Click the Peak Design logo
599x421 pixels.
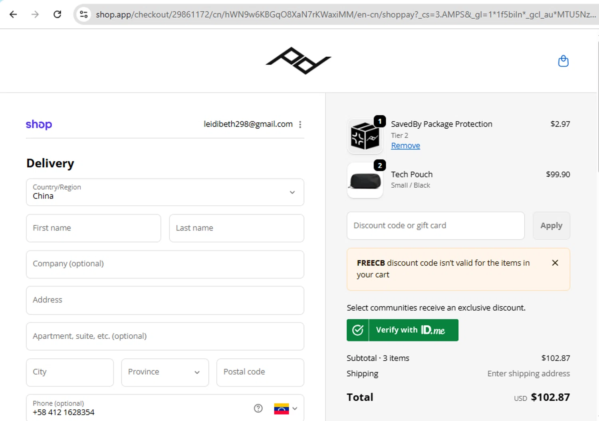tap(298, 61)
